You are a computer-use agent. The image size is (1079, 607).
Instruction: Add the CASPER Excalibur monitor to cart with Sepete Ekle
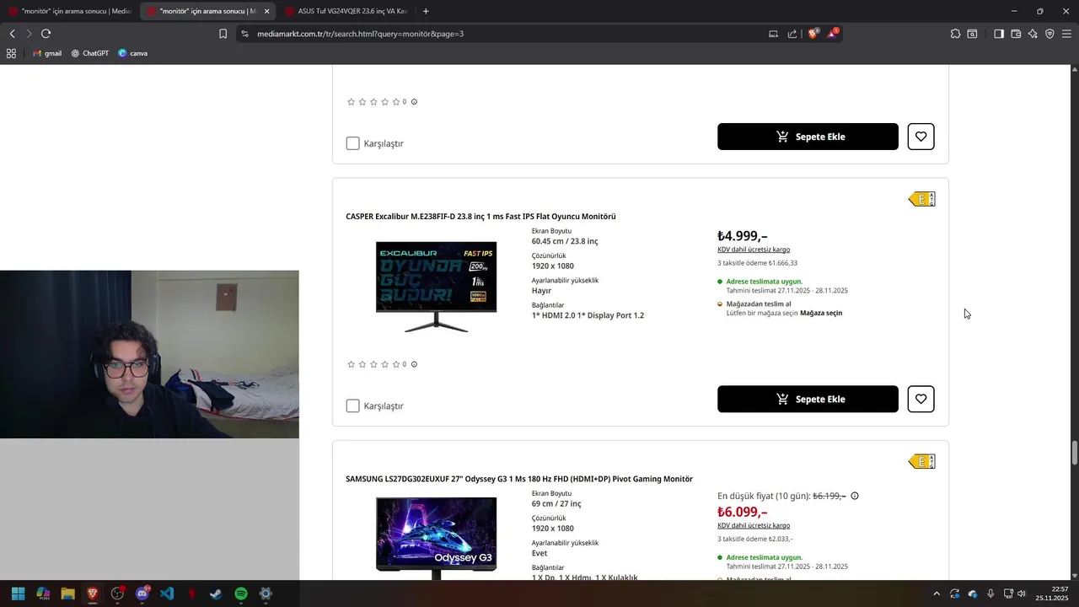pyautogui.click(x=808, y=399)
